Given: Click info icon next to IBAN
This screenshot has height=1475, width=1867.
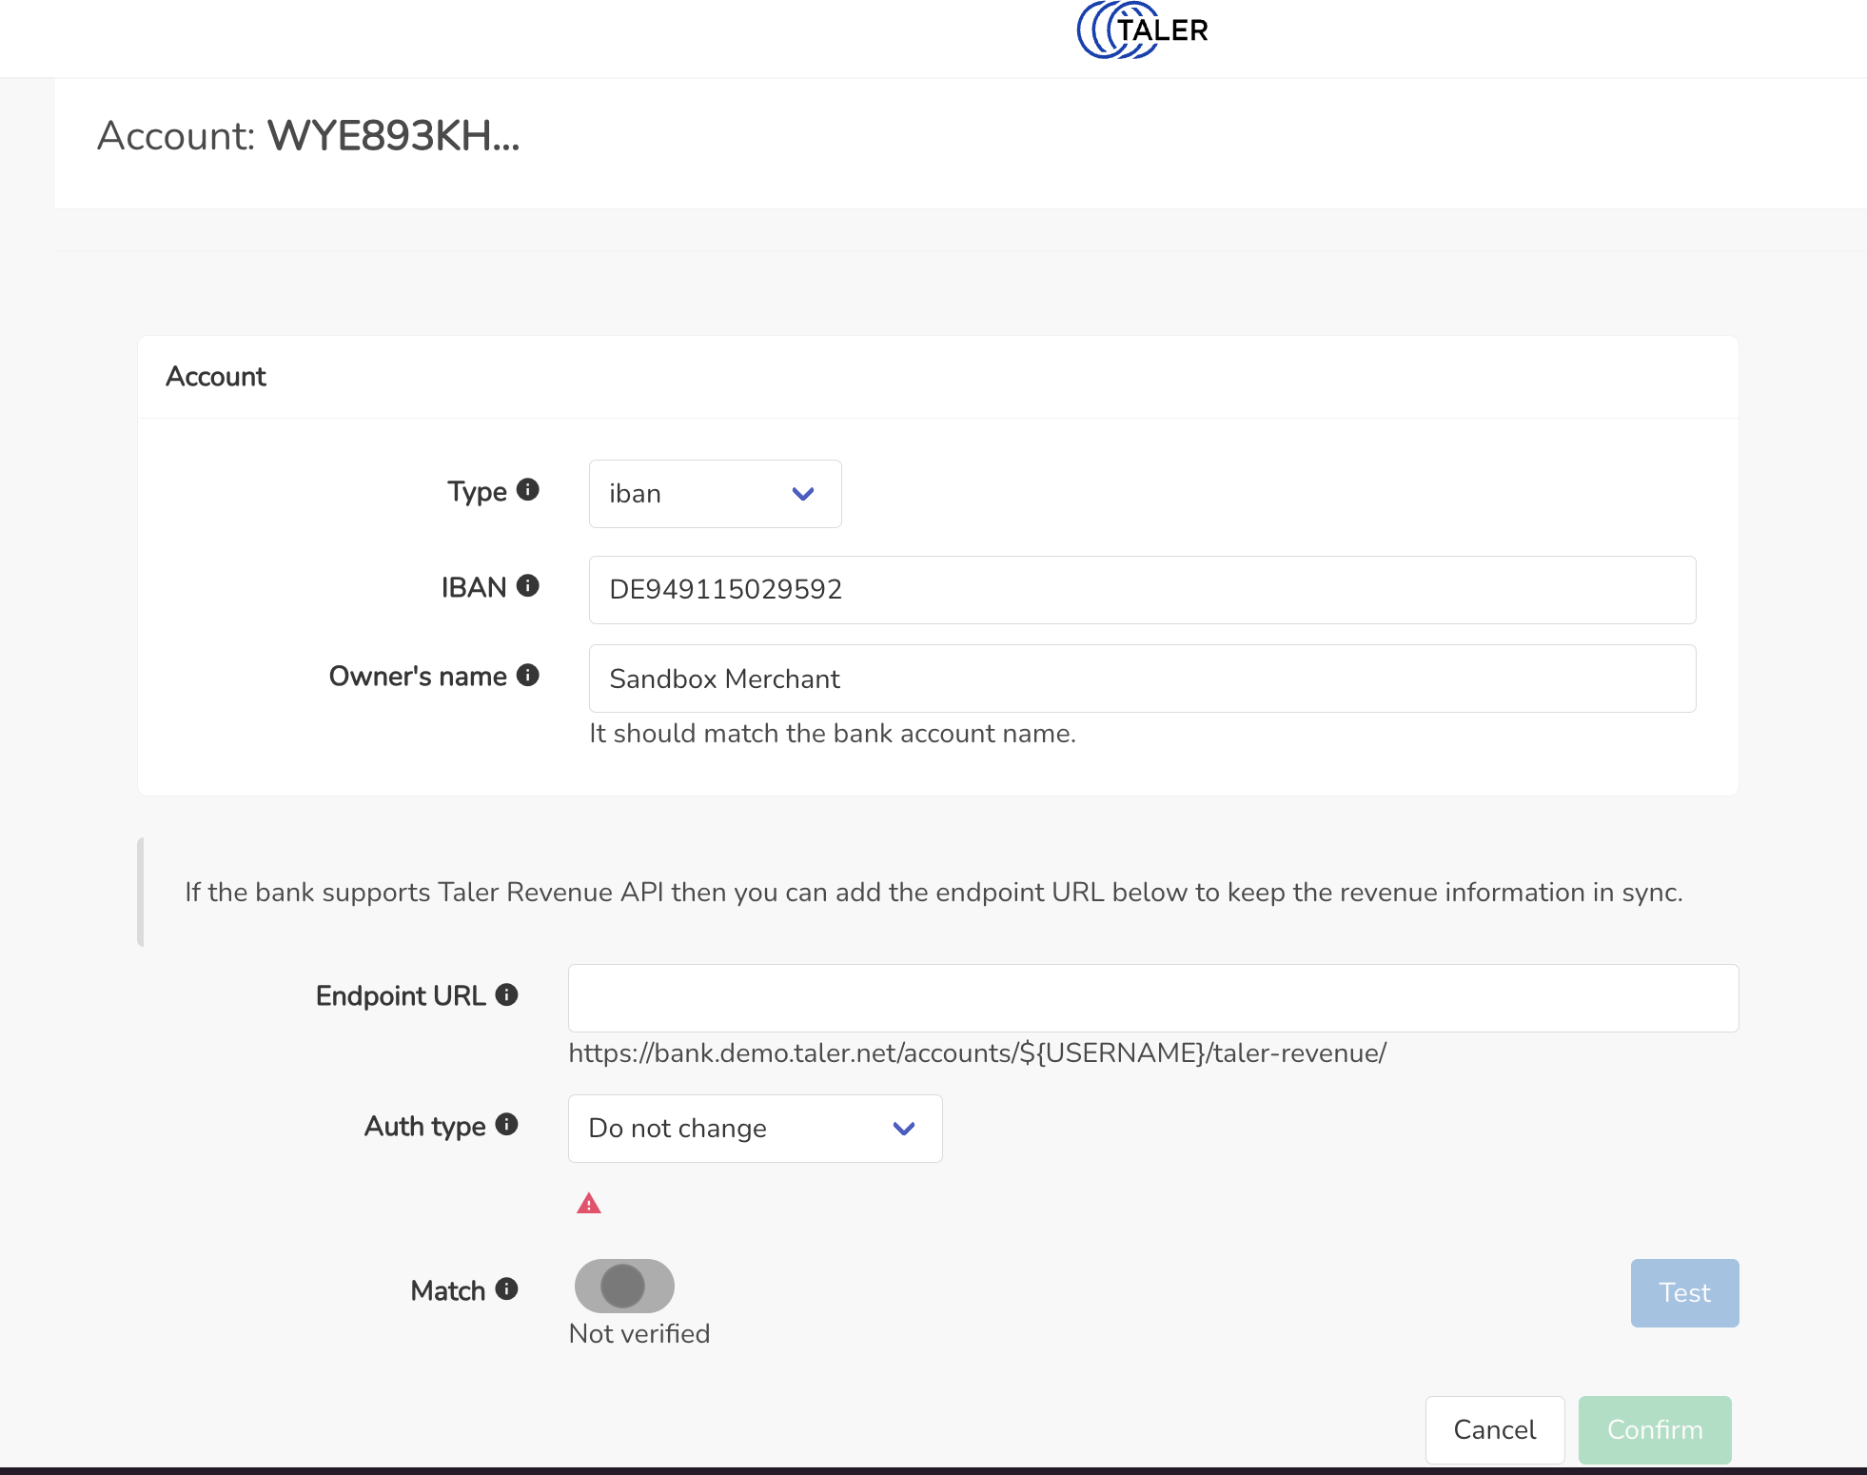Looking at the screenshot, I should click(528, 585).
